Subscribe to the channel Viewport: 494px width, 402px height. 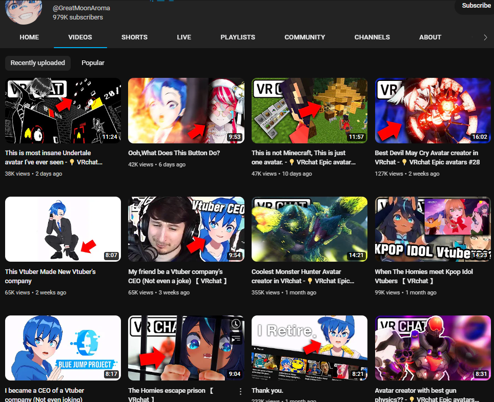[x=476, y=6]
